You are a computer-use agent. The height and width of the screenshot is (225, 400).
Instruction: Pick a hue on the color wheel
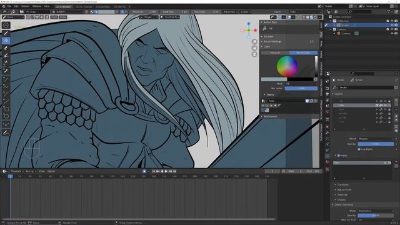coord(287,66)
